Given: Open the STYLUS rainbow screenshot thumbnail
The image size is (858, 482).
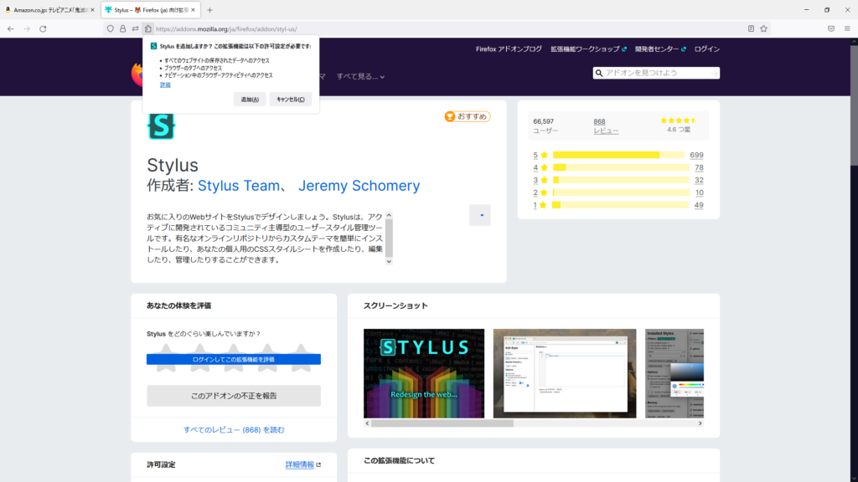Looking at the screenshot, I should [x=424, y=373].
